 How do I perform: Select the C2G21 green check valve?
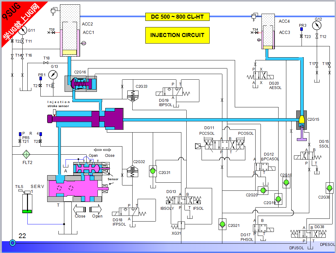tap(222, 224)
